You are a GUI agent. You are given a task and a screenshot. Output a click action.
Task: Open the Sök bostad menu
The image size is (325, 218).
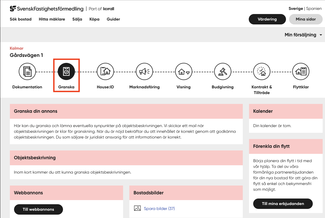(x=21, y=19)
